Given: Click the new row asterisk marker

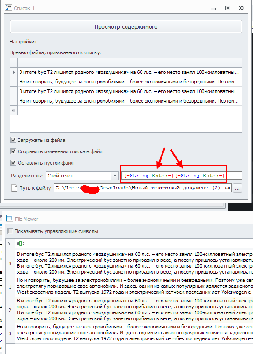Looking at the screenshot, I should 14,110.
